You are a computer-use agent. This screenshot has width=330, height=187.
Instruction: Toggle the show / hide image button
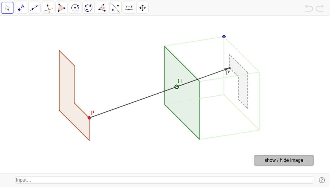(x=284, y=160)
